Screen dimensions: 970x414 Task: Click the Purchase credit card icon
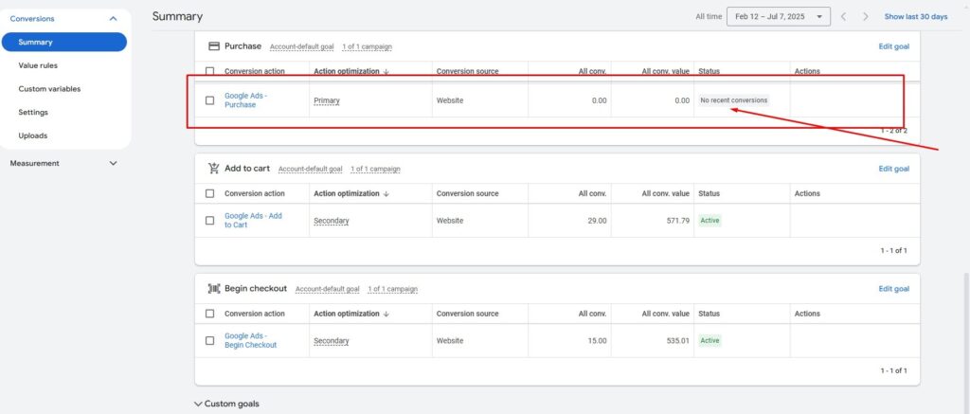214,45
